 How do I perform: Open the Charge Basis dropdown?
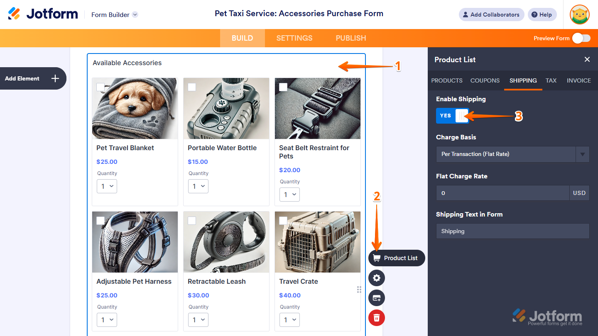(x=512, y=154)
